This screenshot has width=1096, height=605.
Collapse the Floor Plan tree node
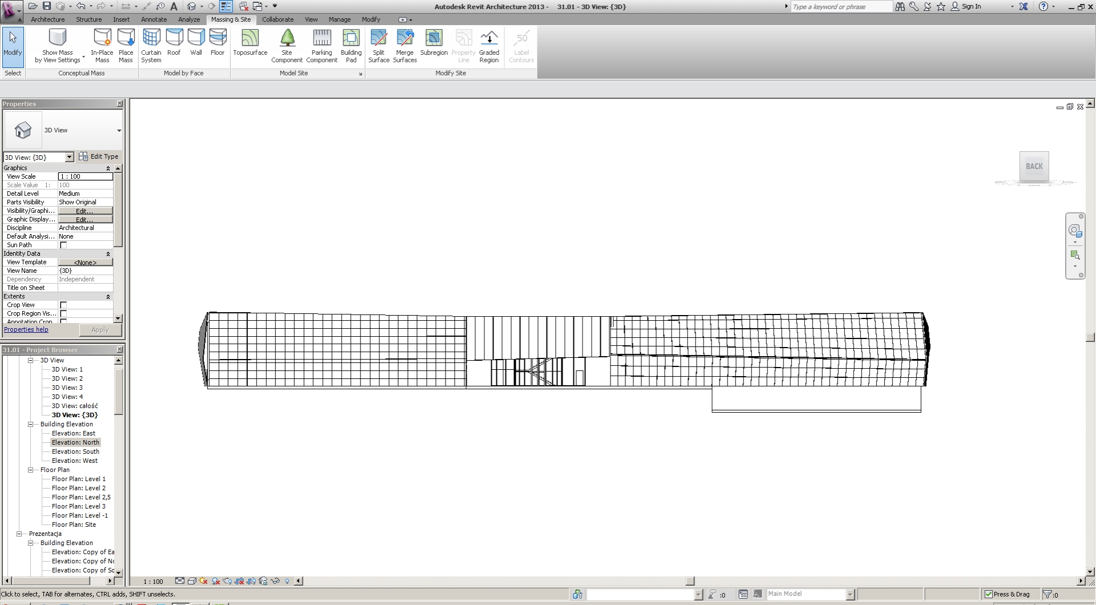31,470
